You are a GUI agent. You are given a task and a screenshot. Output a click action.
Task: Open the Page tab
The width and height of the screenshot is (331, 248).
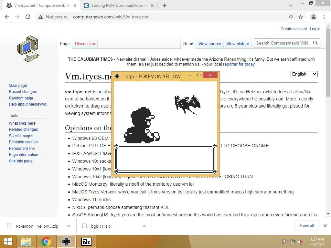tap(65, 44)
